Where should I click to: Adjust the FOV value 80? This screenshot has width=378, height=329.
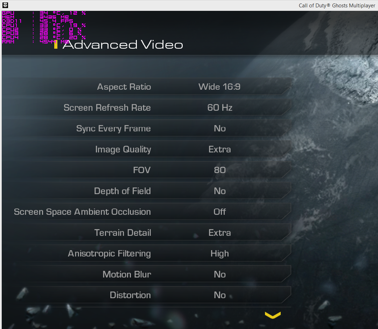pos(219,170)
